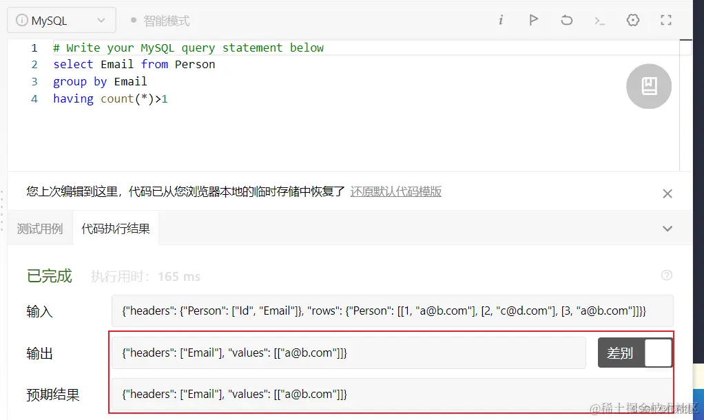Click the round notes bookmark button

(x=649, y=86)
